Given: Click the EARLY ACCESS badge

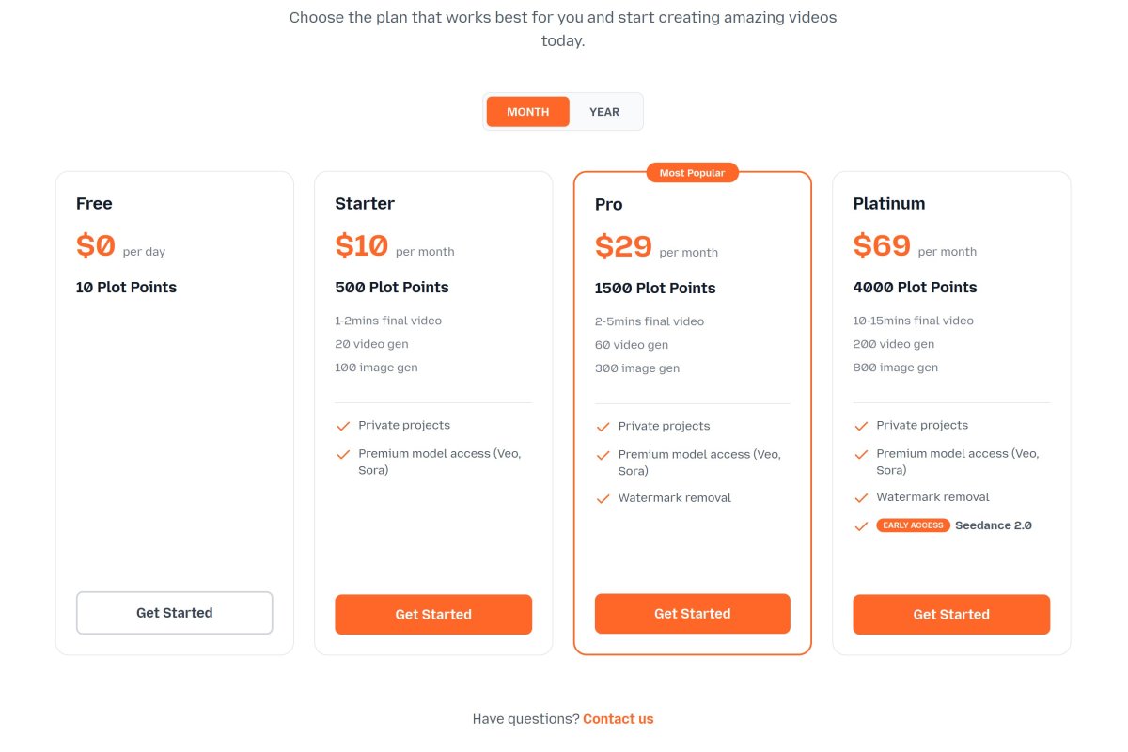Looking at the screenshot, I should point(913,525).
